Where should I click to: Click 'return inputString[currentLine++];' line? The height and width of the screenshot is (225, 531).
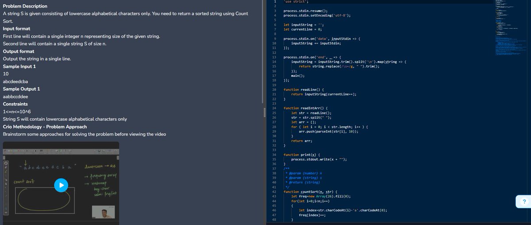pos(324,94)
